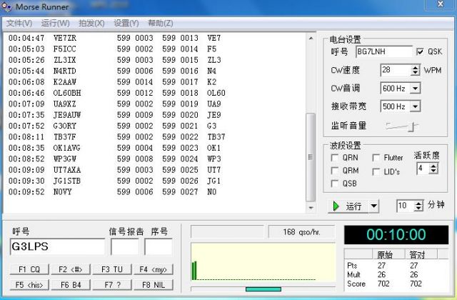Click the 运行 start button
The image size is (457, 300).
click(x=348, y=206)
